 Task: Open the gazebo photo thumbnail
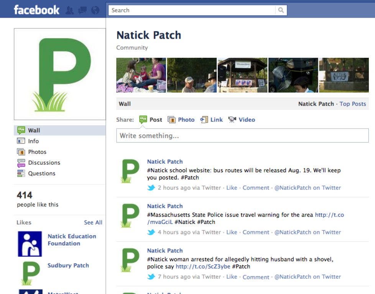242,75
